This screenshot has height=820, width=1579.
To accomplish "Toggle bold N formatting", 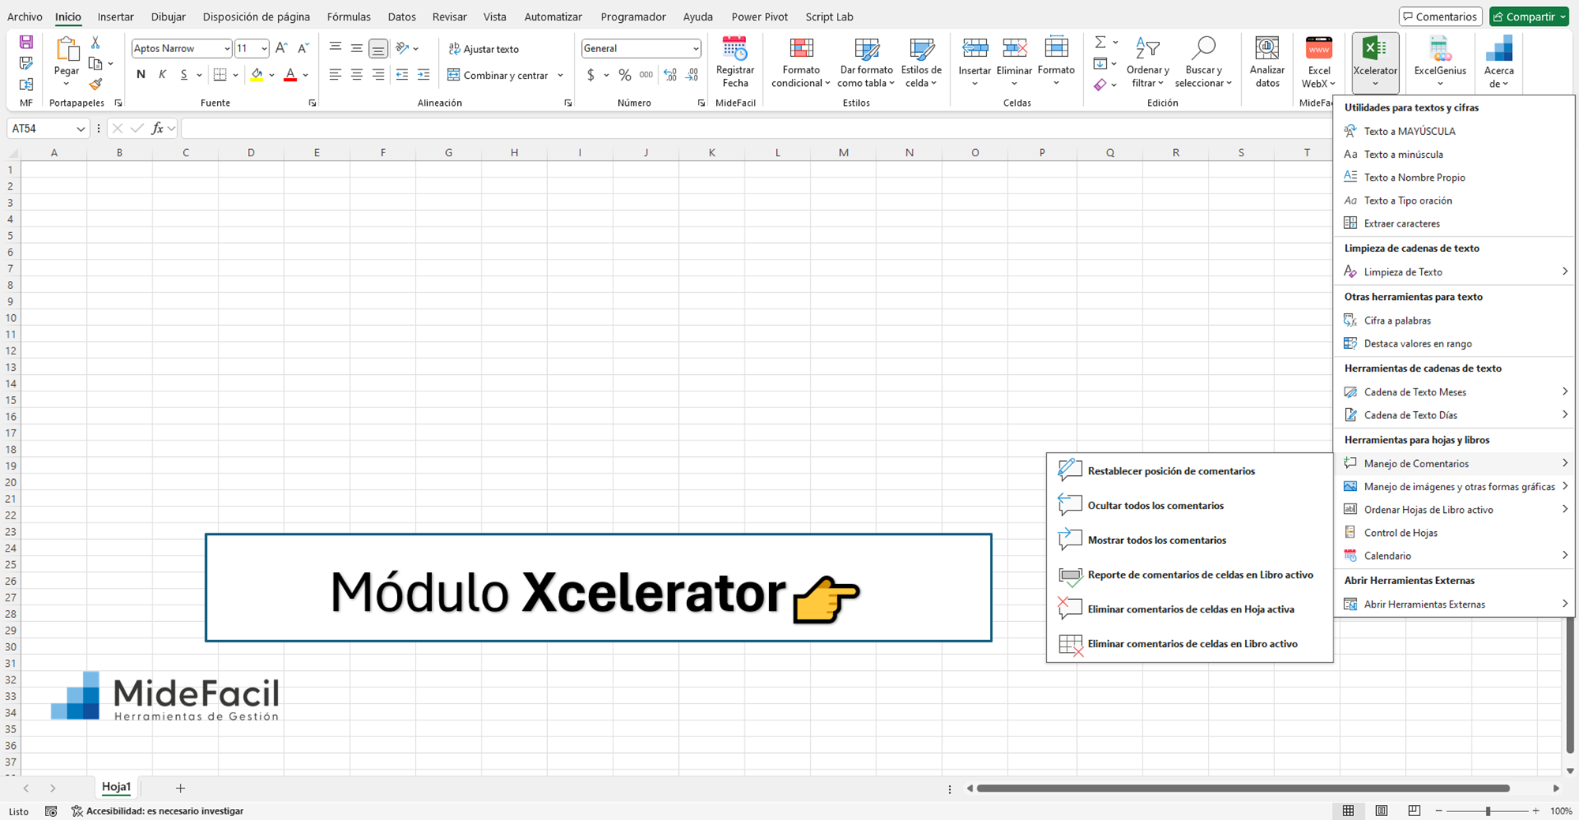I will pyautogui.click(x=141, y=75).
